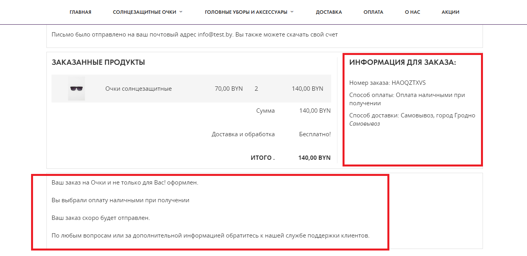Open the Главная menu item
Image resolution: width=527 pixels, height=256 pixels.
click(80, 12)
